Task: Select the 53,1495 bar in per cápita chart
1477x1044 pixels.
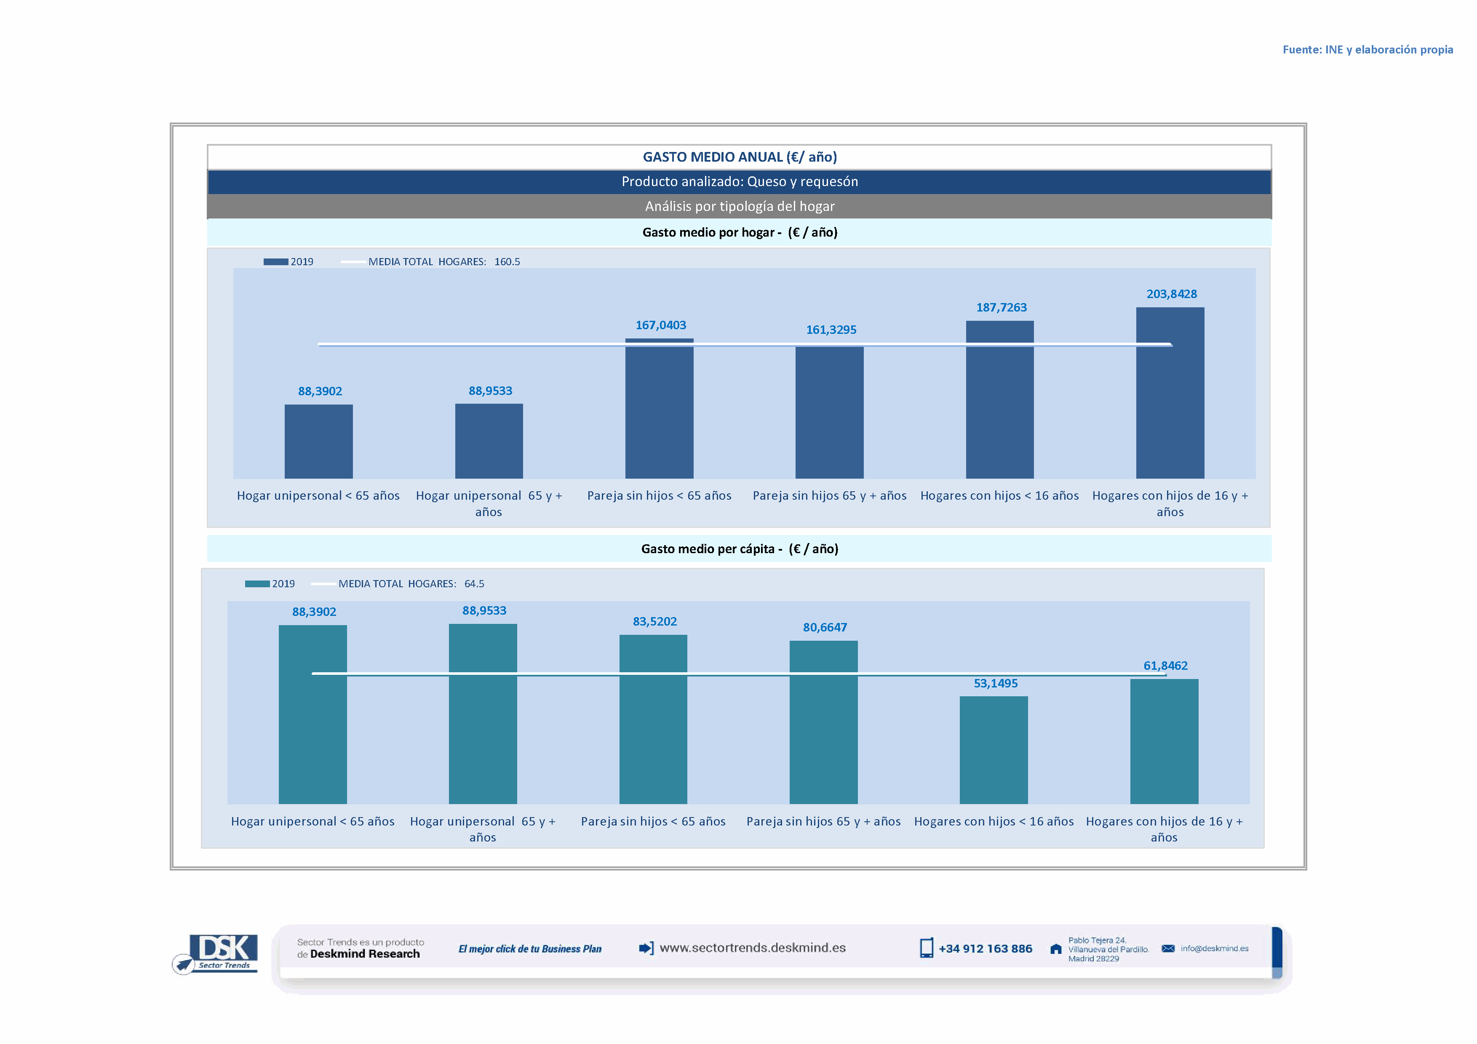Action: [993, 750]
